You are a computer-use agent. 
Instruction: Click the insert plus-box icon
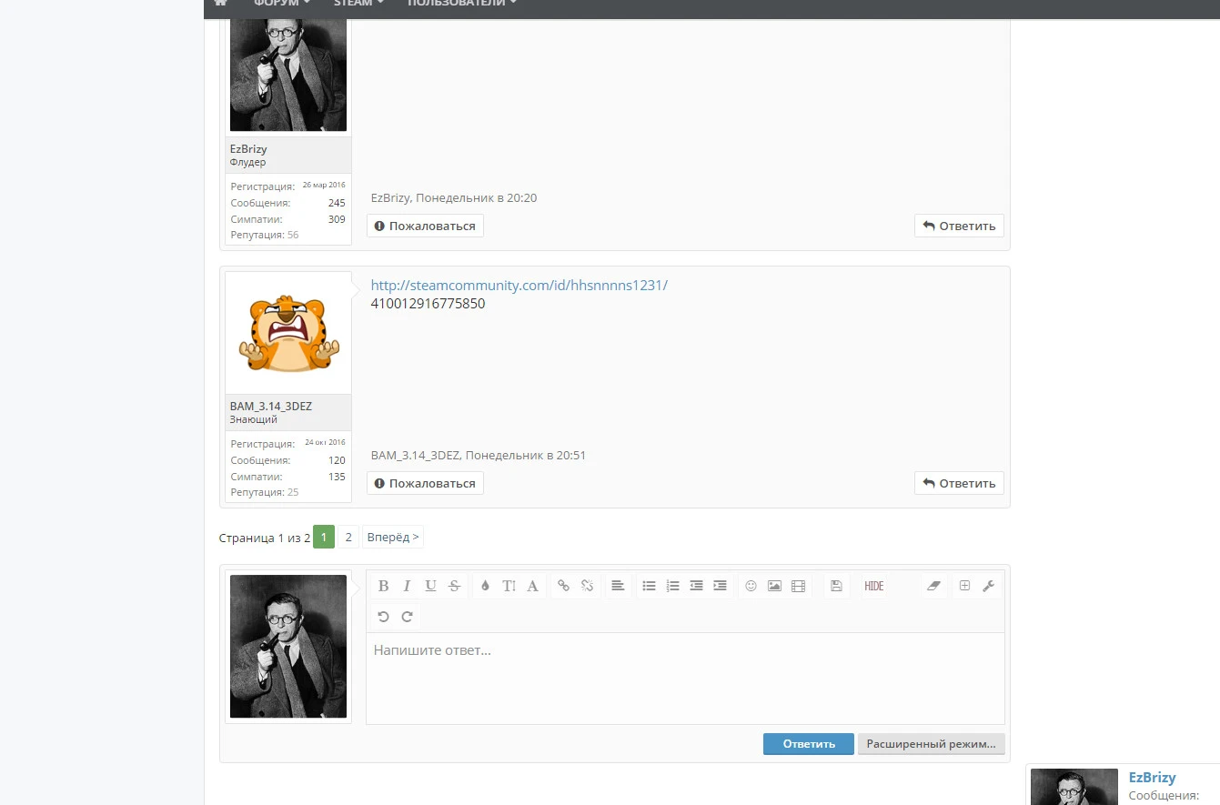[965, 586]
